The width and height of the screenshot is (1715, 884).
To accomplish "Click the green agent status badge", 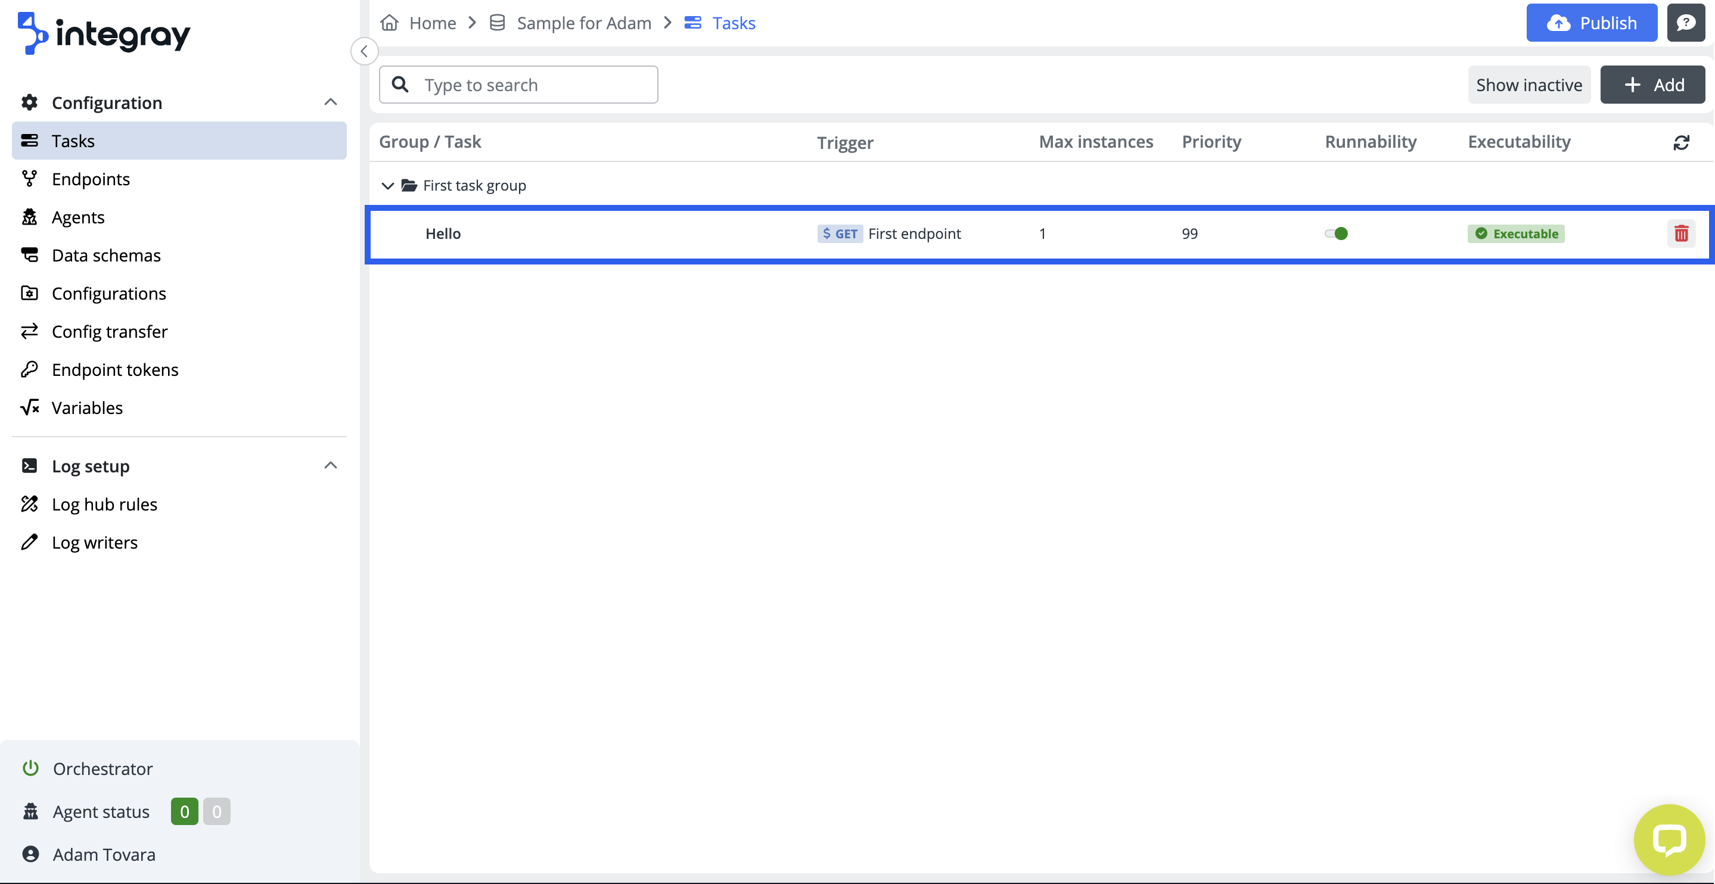I will (184, 811).
